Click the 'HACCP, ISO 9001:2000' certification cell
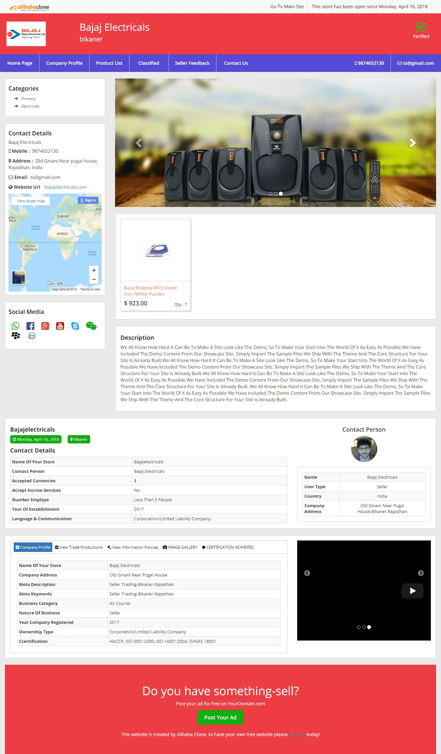The image size is (441, 754). [194, 641]
